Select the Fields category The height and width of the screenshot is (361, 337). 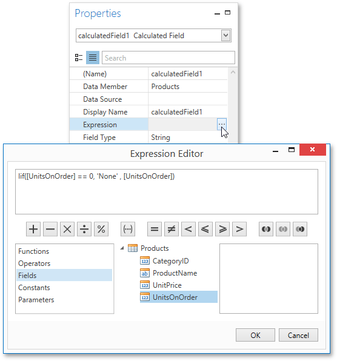(64, 276)
